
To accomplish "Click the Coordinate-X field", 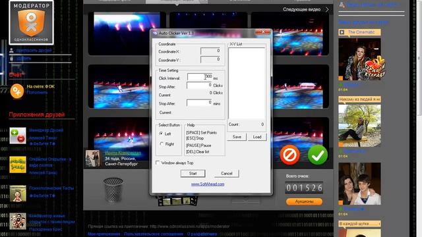I will [211, 51].
